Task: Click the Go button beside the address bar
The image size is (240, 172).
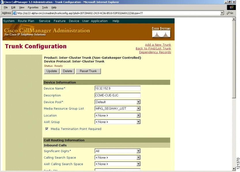Action: click(230, 13)
